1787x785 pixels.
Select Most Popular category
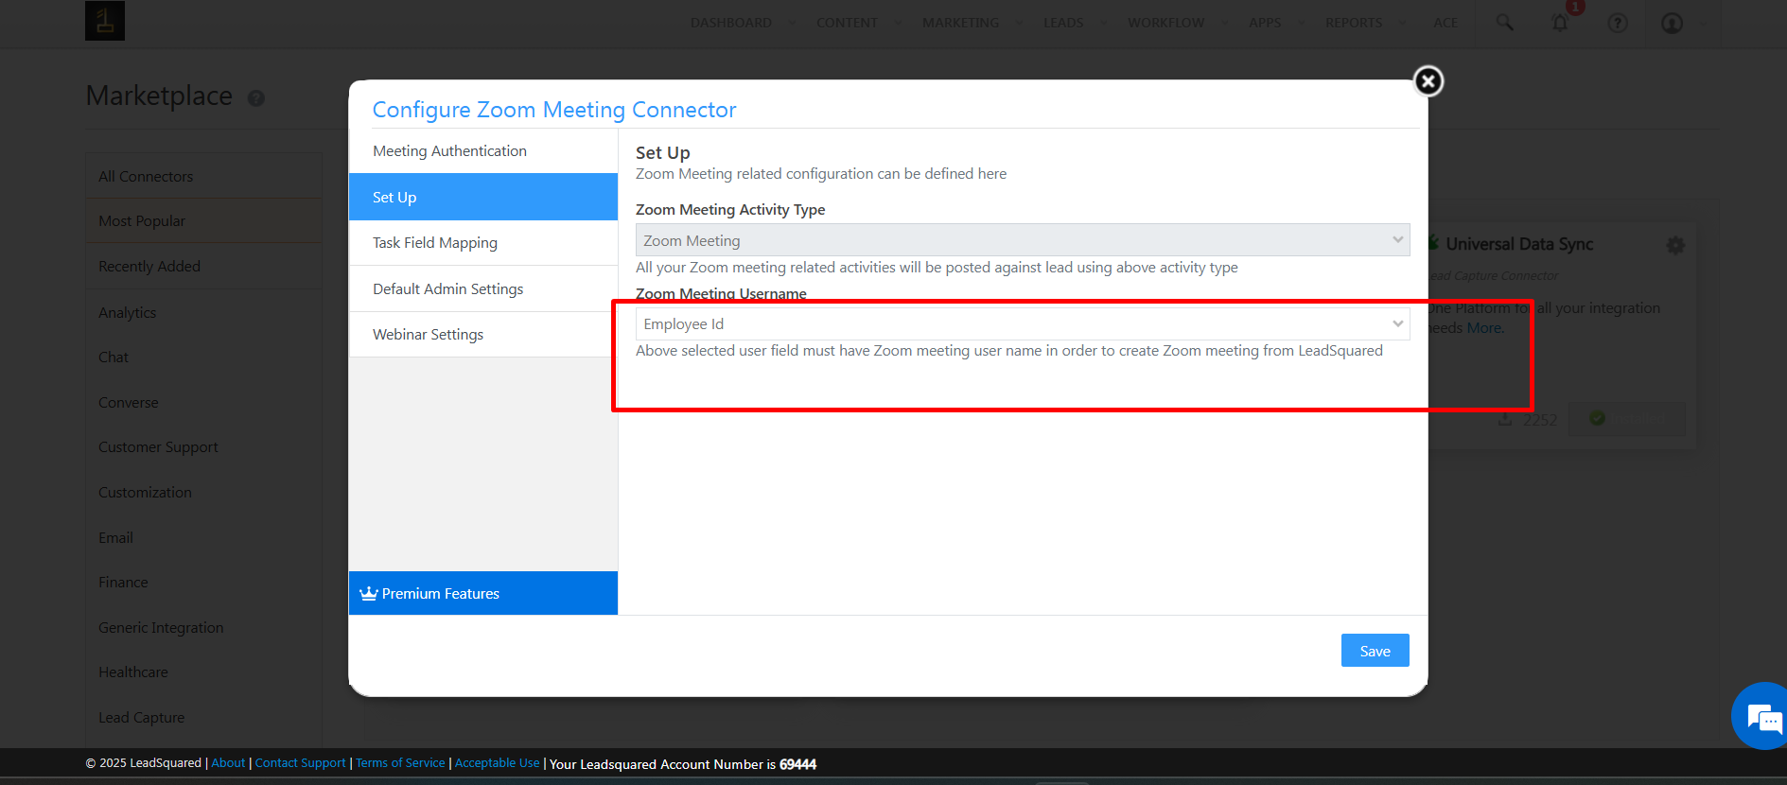[x=203, y=220]
